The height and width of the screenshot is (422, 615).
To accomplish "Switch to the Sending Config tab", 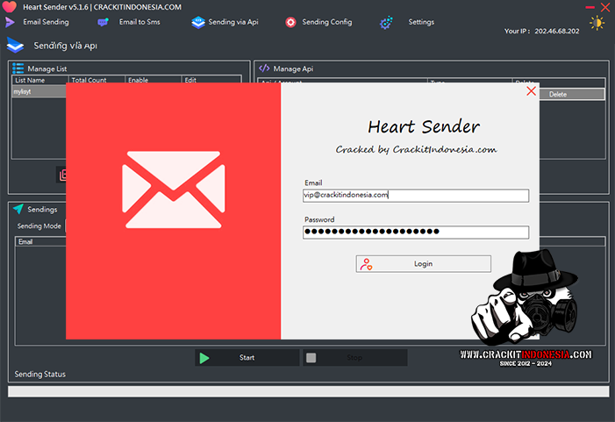I will (x=326, y=22).
